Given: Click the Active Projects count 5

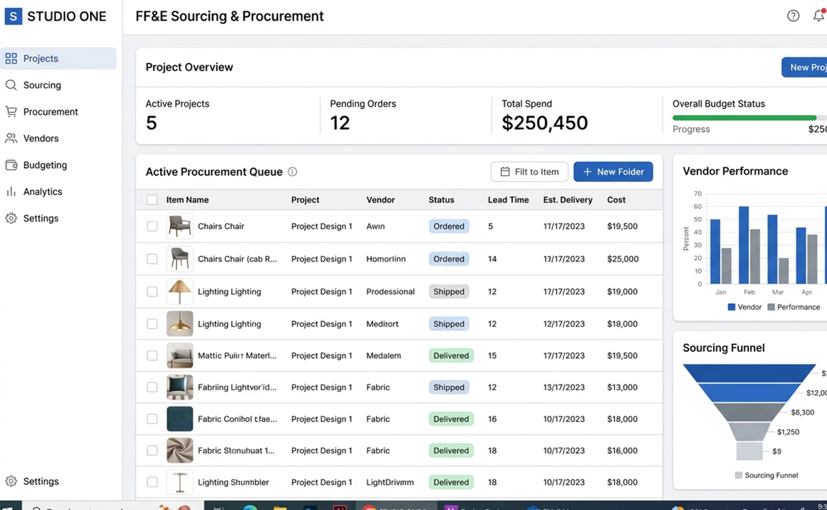Looking at the screenshot, I should [151, 123].
